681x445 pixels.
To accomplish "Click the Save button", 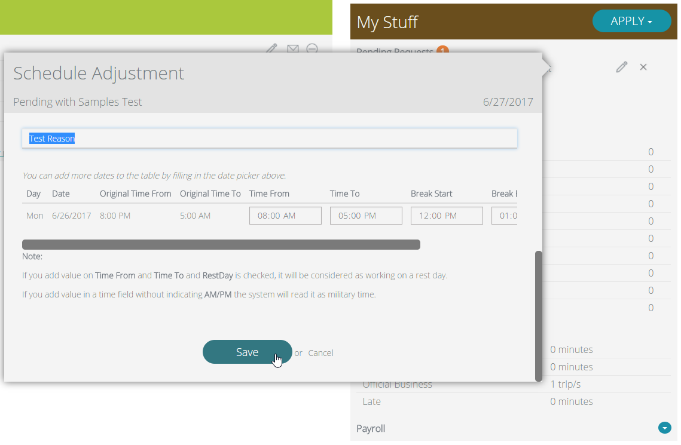I will 247,352.
